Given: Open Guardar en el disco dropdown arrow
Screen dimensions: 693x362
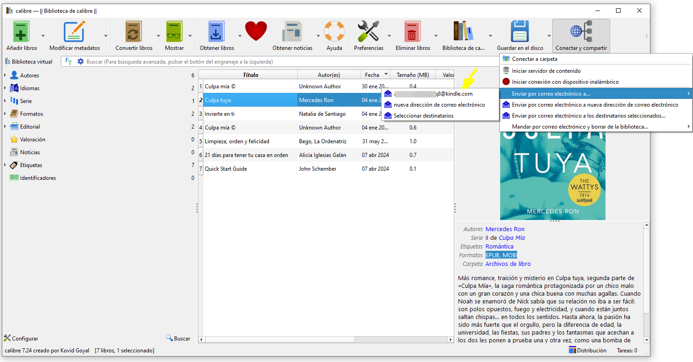Looking at the screenshot, I should (549, 36).
